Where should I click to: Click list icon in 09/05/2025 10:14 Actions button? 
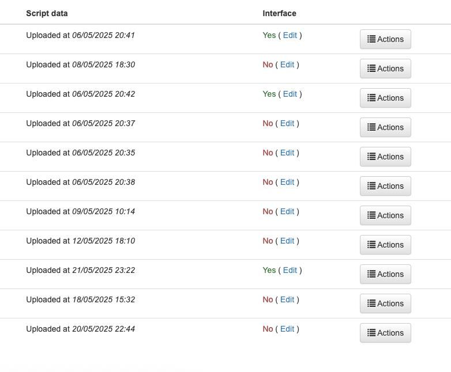point(372,215)
